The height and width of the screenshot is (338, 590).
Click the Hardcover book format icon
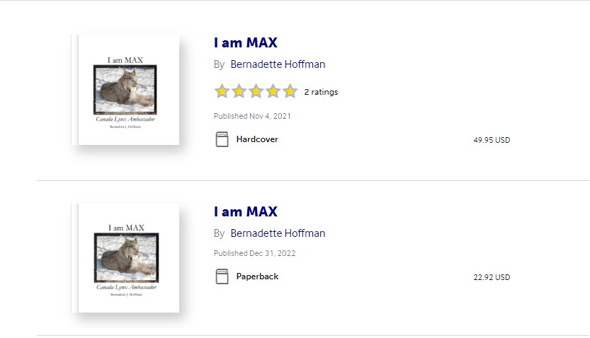(222, 139)
